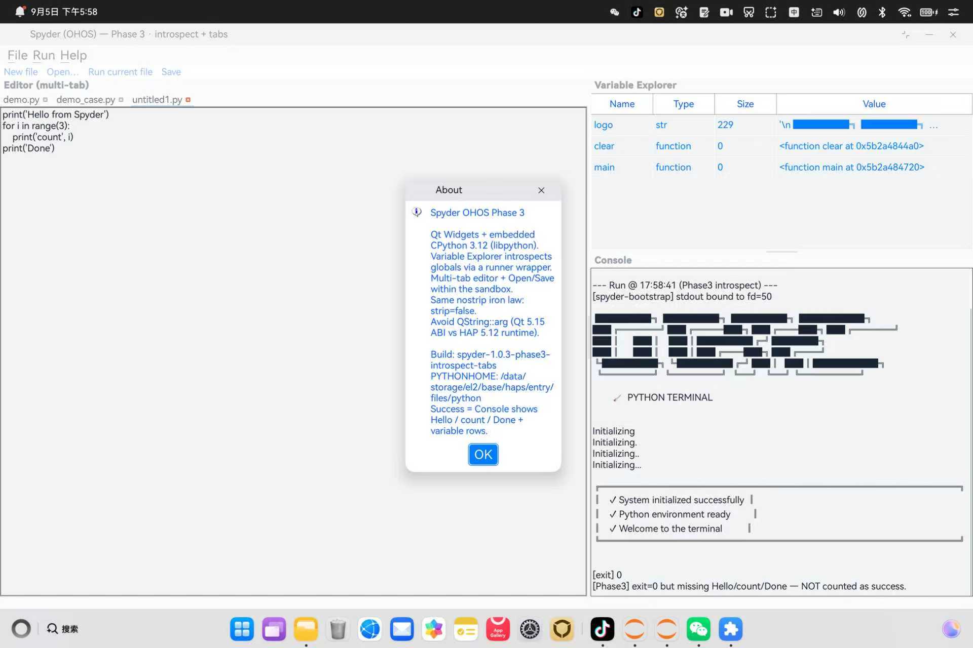This screenshot has width=973, height=648.
Task: Open the purple multi-window app in the dock
Action: 274,629
